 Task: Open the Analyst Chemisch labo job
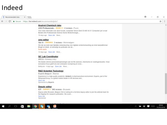[50, 25]
